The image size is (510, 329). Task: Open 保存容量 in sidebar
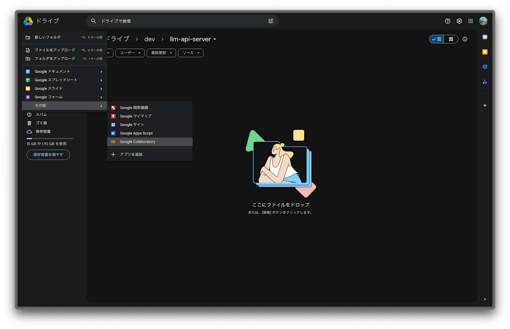click(x=43, y=131)
